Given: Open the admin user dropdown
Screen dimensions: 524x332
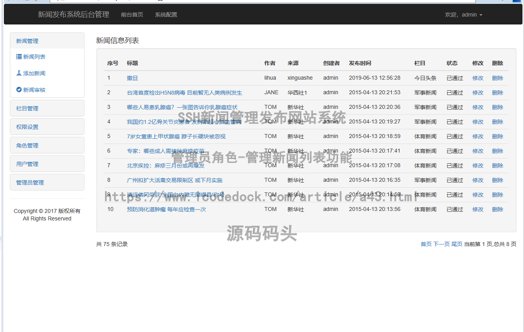Looking at the screenshot, I should 464,15.
